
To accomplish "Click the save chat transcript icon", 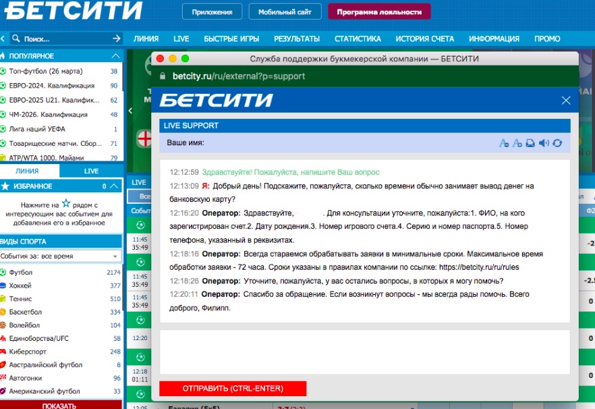I will tap(530, 143).
